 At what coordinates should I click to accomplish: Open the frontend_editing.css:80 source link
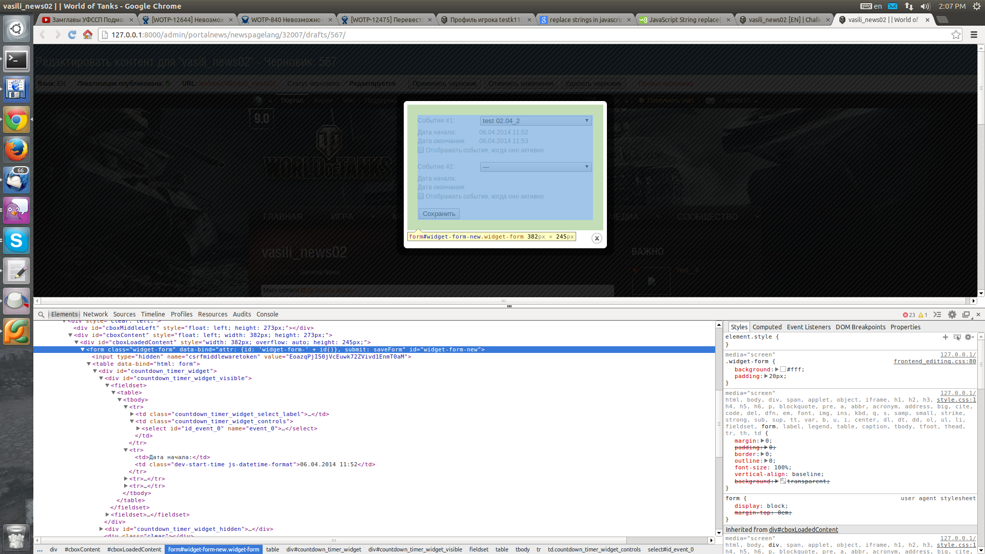point(934,362)
